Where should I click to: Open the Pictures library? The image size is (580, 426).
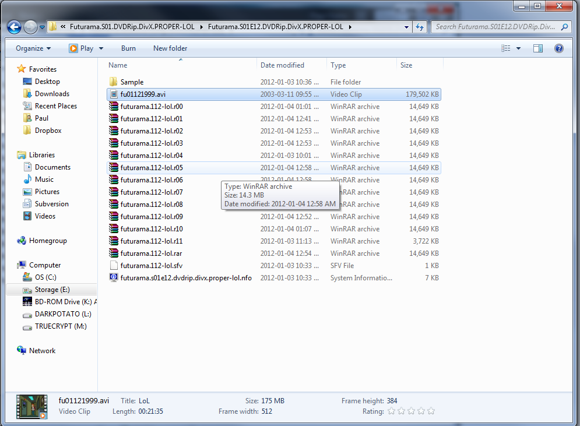(47, 192)
